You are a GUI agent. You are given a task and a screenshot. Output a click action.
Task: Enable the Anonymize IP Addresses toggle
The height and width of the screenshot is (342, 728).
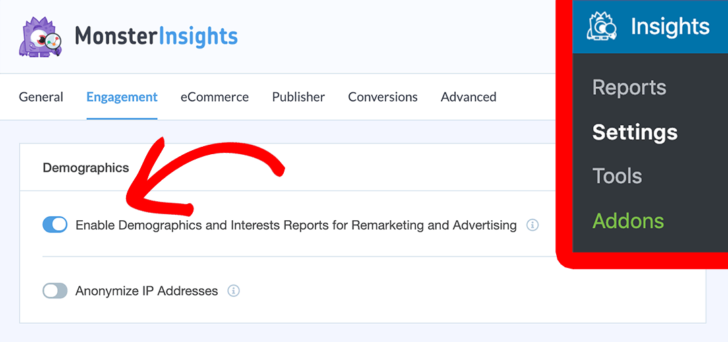tap(55, 291)
